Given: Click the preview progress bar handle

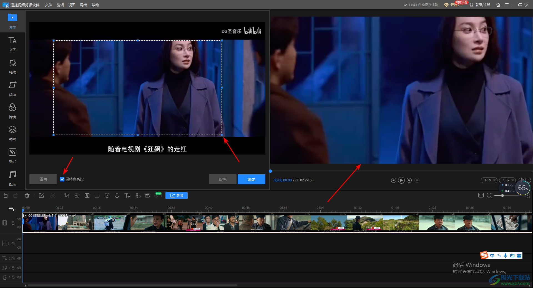Looking at the screenshot, I should click(x=270, y=171).
